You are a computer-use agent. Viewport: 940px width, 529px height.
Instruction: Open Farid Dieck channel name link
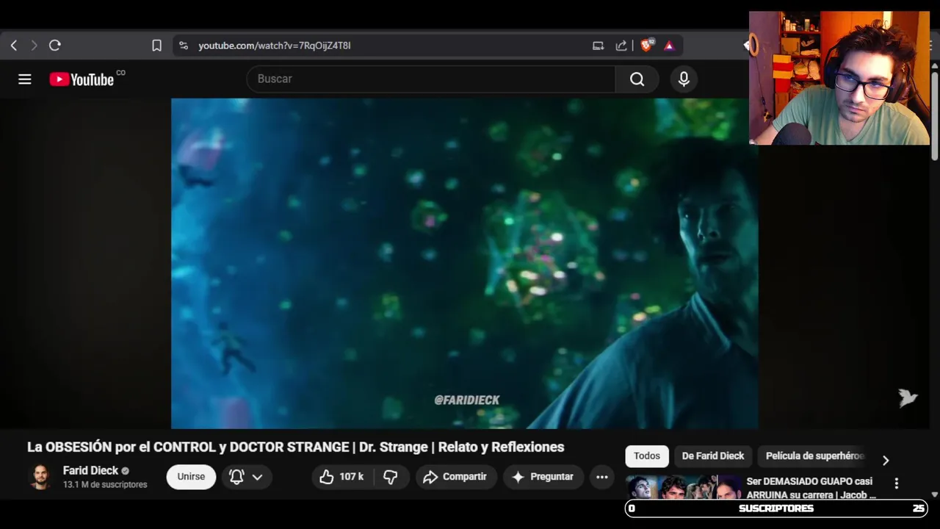(90, 470)
